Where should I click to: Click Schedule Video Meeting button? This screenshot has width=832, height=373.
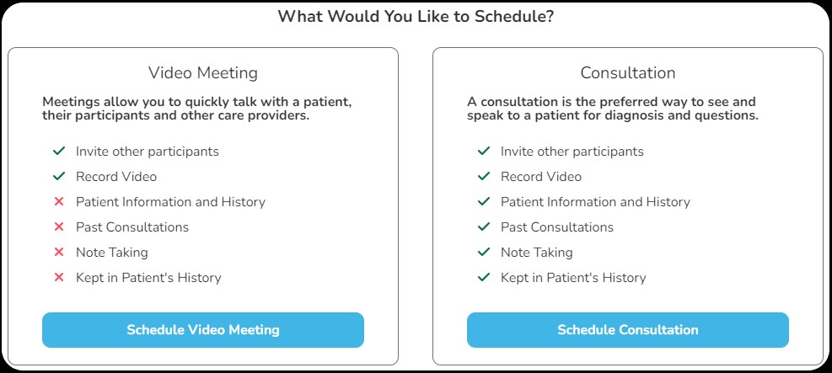(203, 330)
